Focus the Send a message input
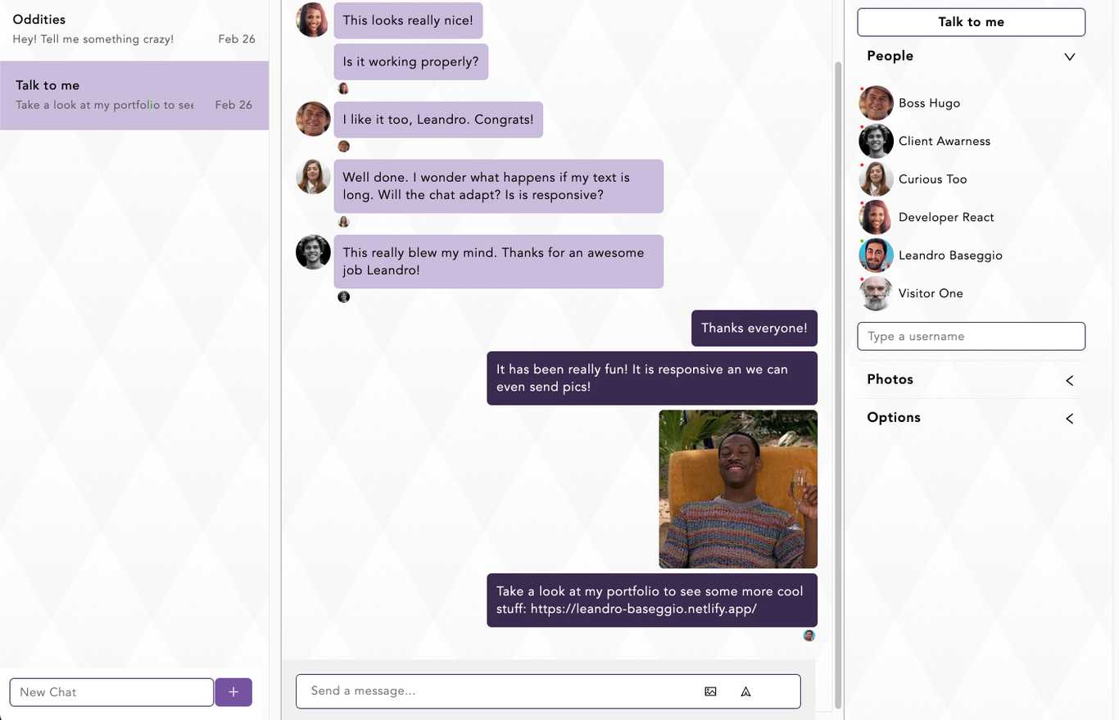The image size is (1119, 720). point(548,691)
